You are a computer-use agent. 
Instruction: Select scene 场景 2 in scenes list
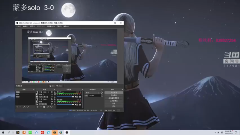point(25,92)
